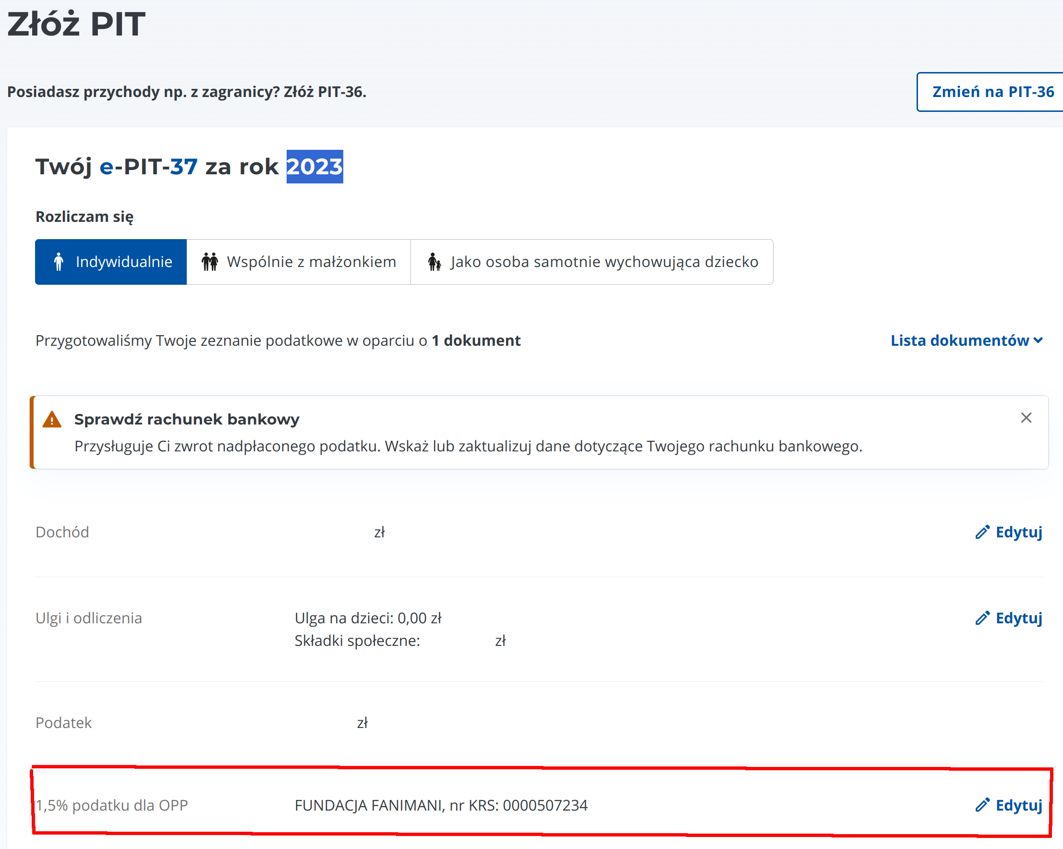Select Jako osoba samotnie wychowująca dziecko

pyautogui.click(x=604, y=262)
